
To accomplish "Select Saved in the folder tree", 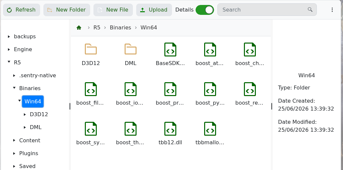I will [x=28, y=166].
